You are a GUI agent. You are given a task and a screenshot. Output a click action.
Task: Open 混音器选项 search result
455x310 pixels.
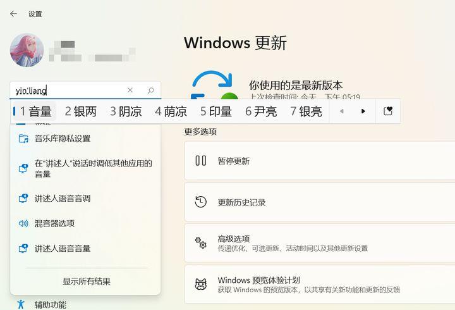coord(85,223)
